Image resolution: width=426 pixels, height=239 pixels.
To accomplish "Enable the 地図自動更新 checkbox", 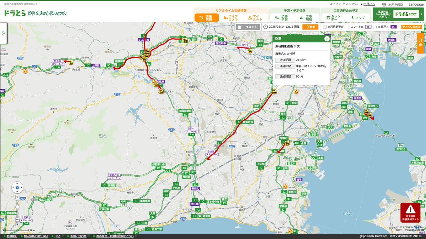I will pos(325,27).
